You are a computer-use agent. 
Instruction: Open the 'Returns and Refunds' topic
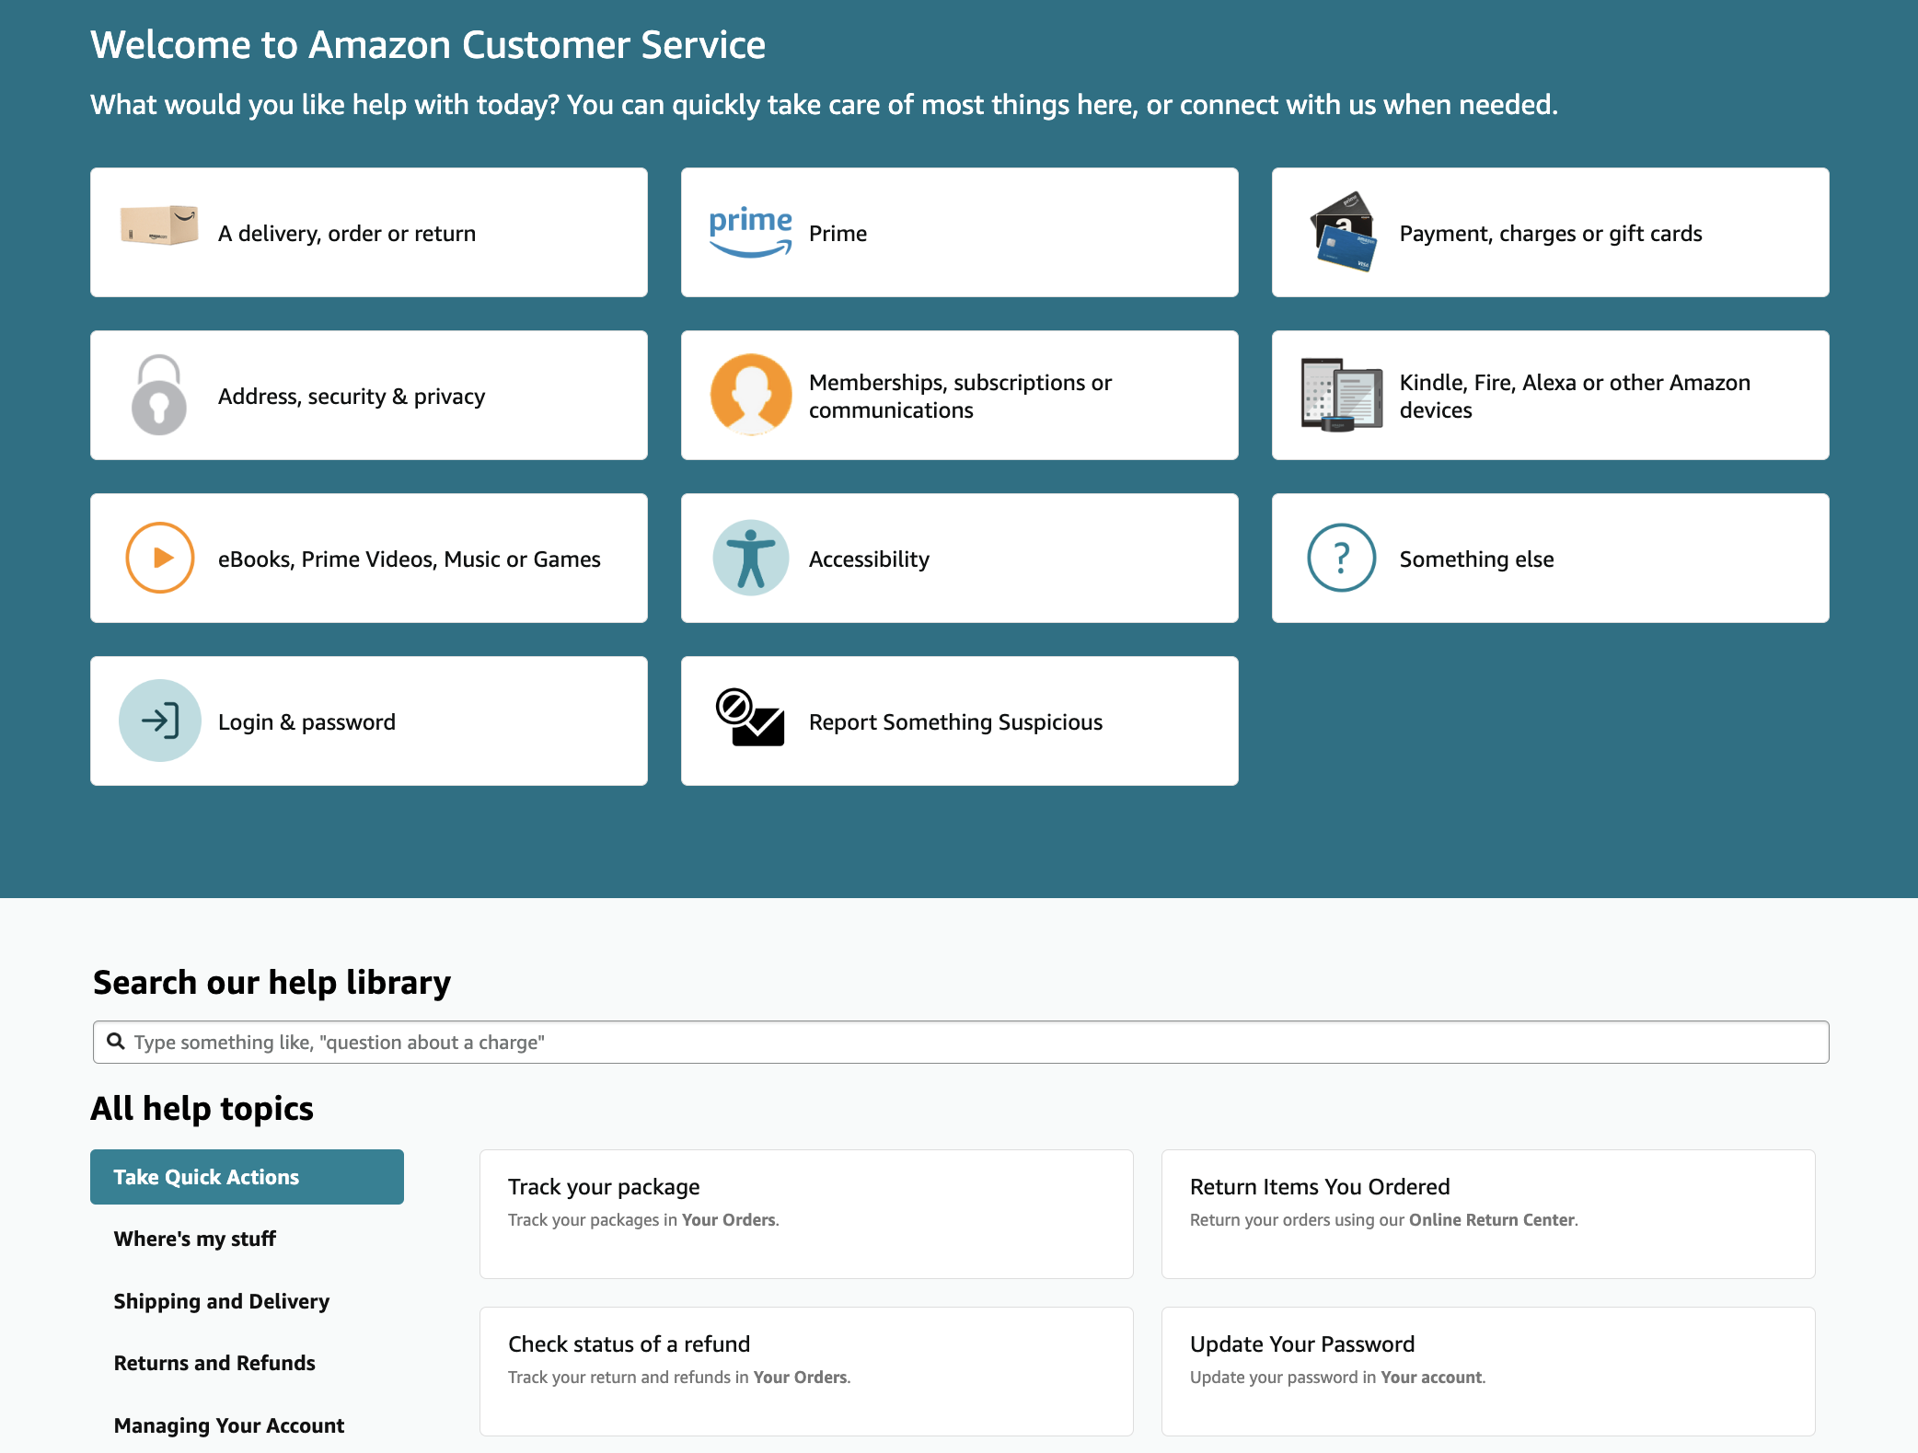pos(214,1363)
